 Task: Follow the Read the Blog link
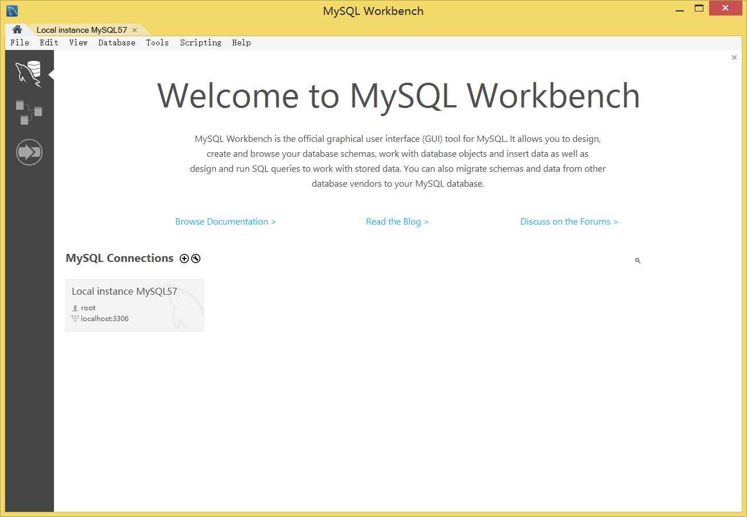click(397, 222)
